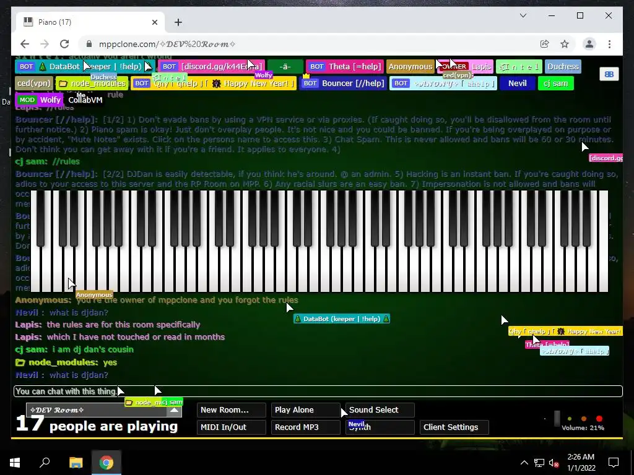Click the orange dot near volume
This screenshot has width=634, height=475.
(583, 419)
